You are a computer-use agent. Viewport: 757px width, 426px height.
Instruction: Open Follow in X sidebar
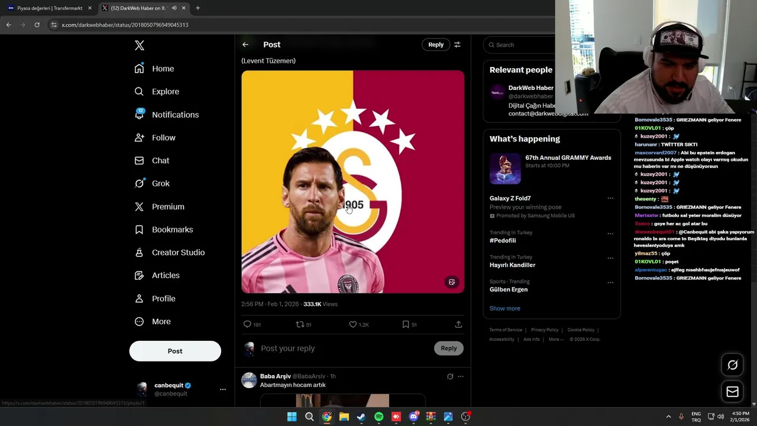point(155,138)
